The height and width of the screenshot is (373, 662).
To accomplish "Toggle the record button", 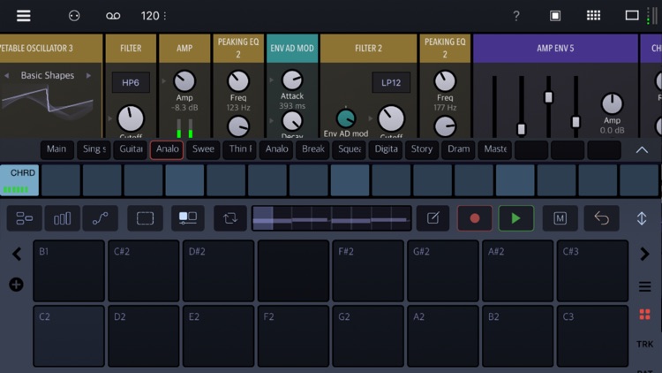I will tap(475, 218).
